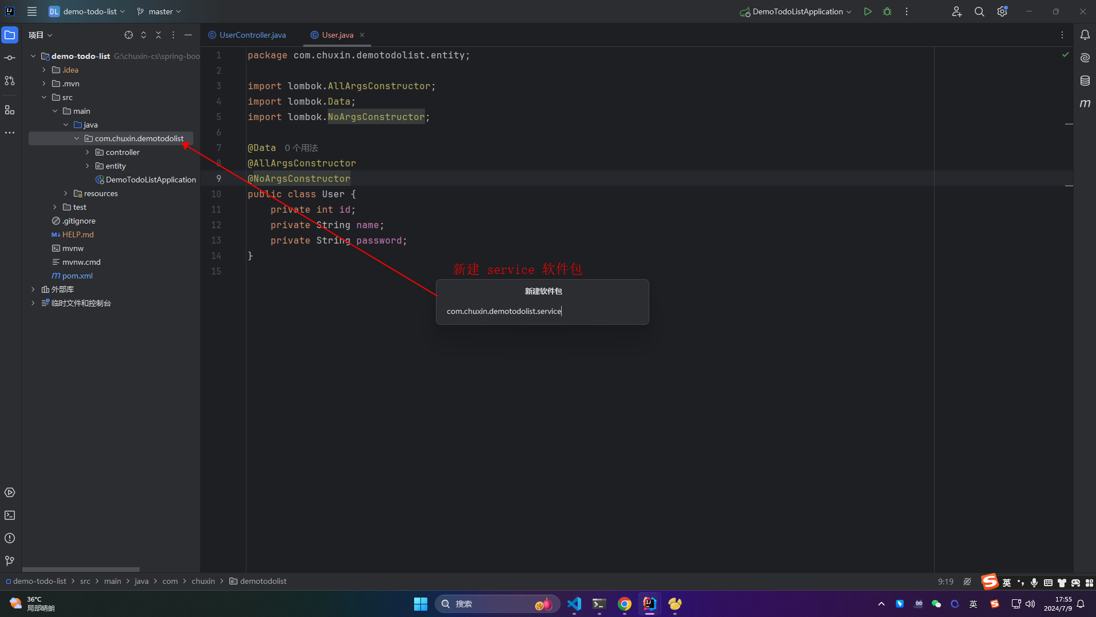Open the Database tool window
Screen dimensions: 1096x617
pos(1085,81)
